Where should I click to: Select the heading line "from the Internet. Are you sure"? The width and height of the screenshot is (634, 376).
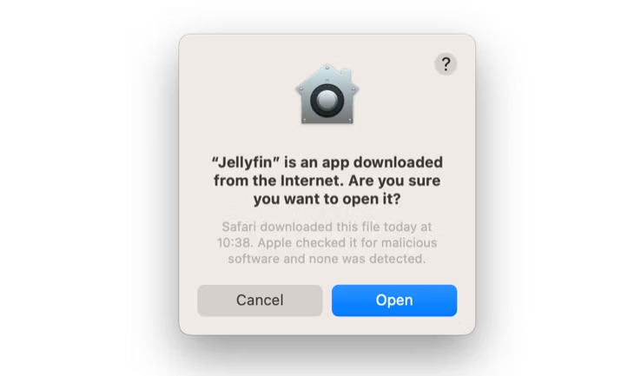click(327, 181)
